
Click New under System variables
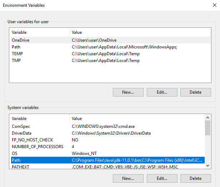(128, 178)
